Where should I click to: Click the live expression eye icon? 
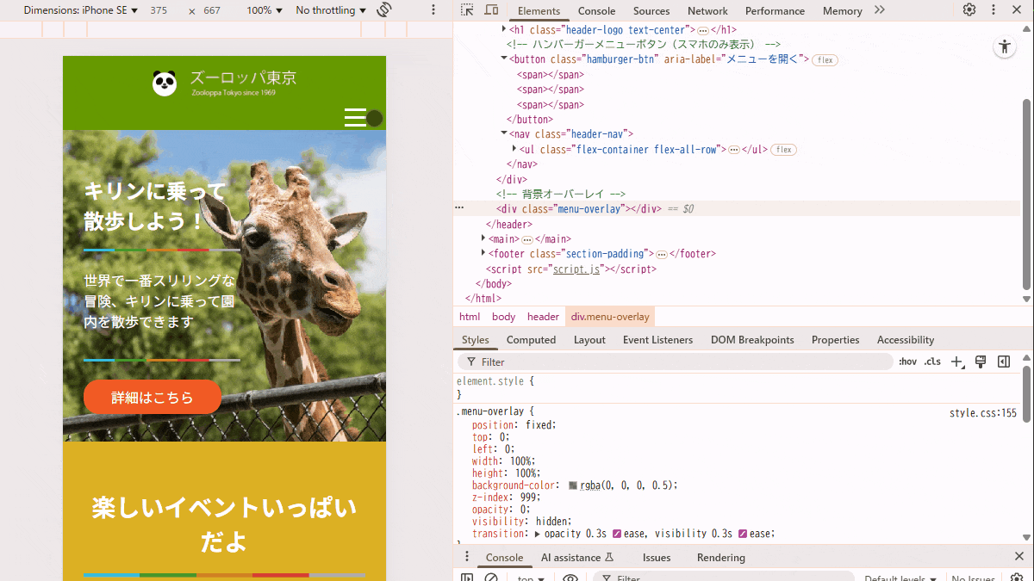(x=570, y=578)
